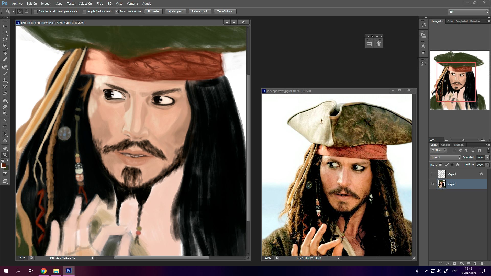
Task: Select the Magic Wand tool
Action: point(5,46)
